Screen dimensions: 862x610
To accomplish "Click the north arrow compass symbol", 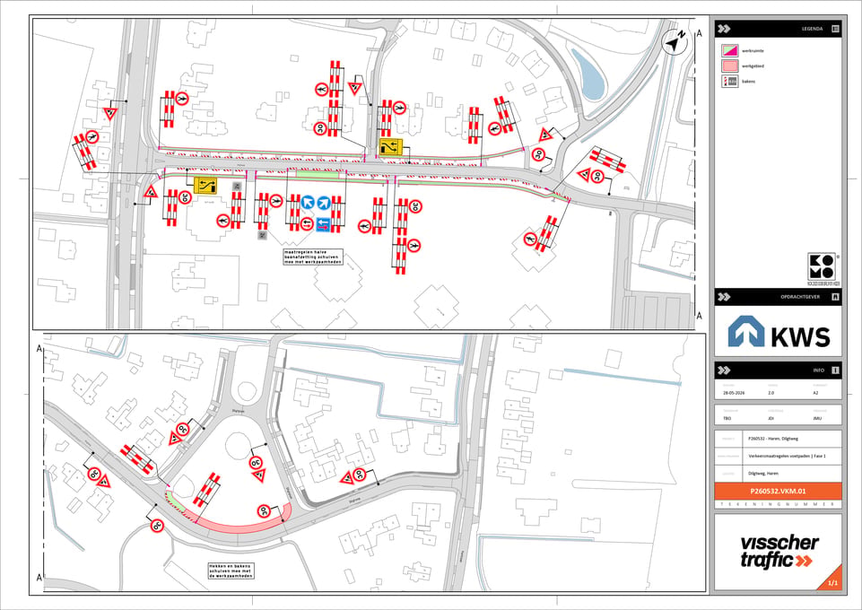I will (x=675, y=42).
